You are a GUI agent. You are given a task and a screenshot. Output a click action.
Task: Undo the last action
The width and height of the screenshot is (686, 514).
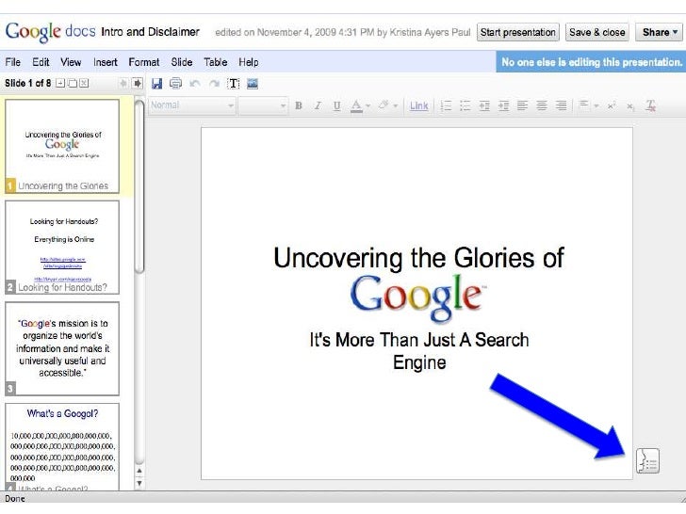point(195,83)
